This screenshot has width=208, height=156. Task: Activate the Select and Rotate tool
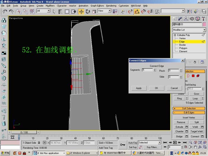[88, 12]
